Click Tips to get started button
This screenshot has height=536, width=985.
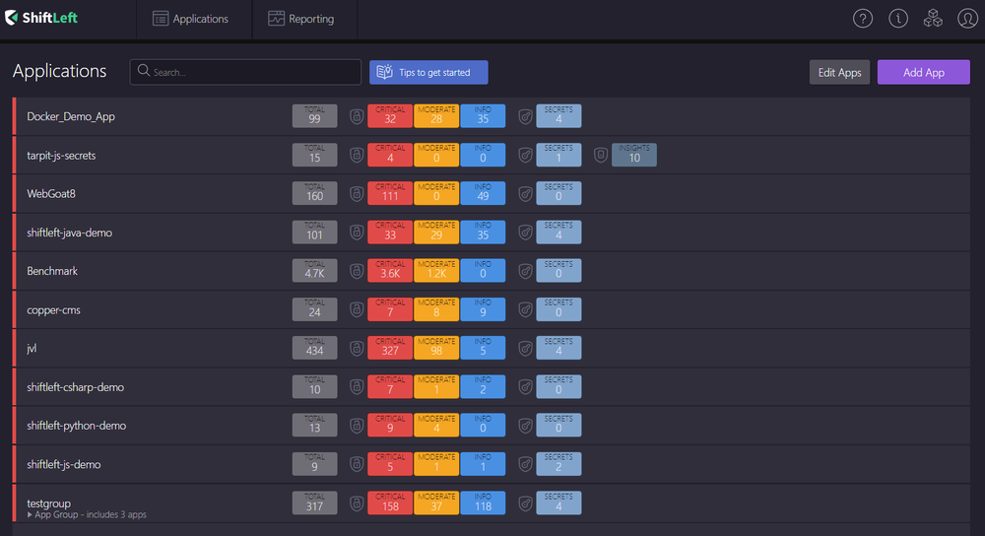pos(428,72)
